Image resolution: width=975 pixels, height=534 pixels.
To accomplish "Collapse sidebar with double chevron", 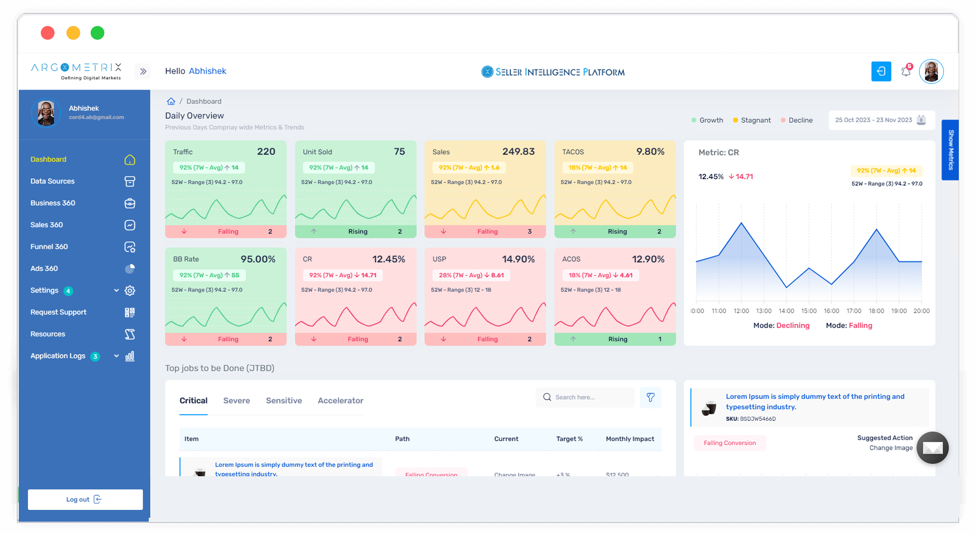I will [143, 71].
